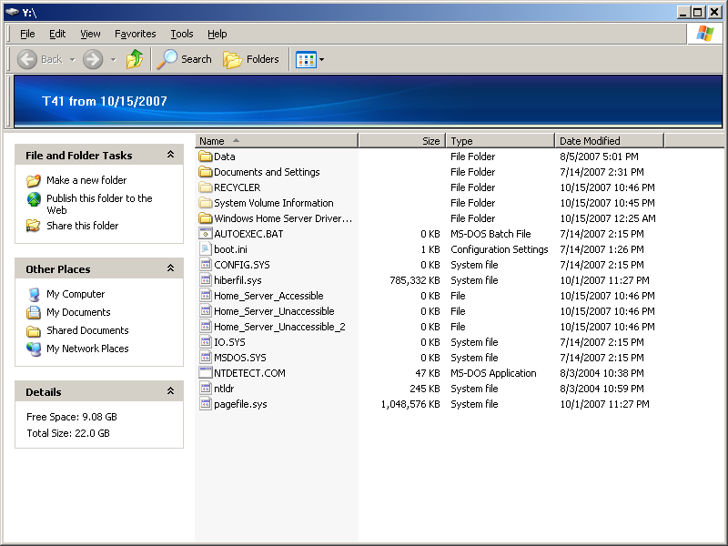Select the NTDETECT.COM application icon
Screen dimensions: 728x546
(x=206, y=373)
